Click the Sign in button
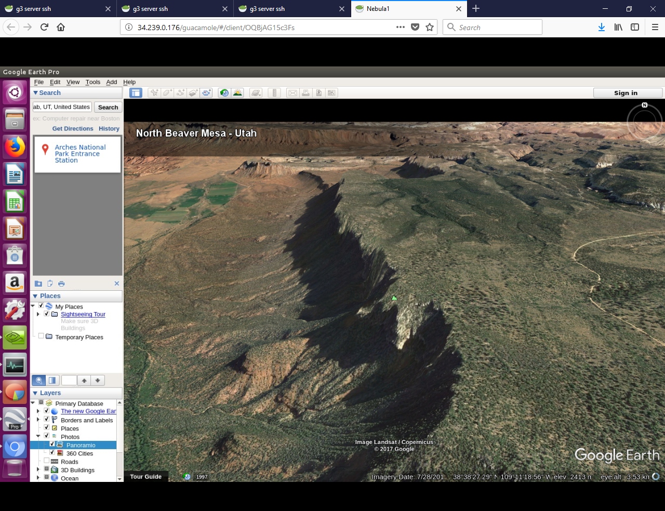The image size is (665, 511). pos(628,93)
